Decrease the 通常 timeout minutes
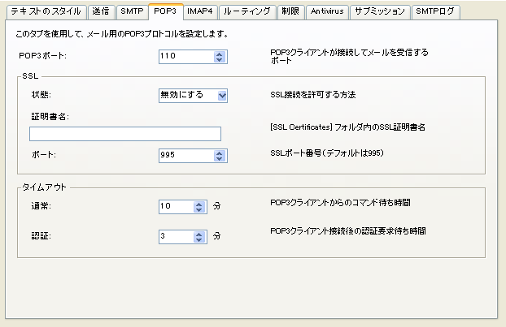Viewport: 506px width, 327px height. [201, 209]
